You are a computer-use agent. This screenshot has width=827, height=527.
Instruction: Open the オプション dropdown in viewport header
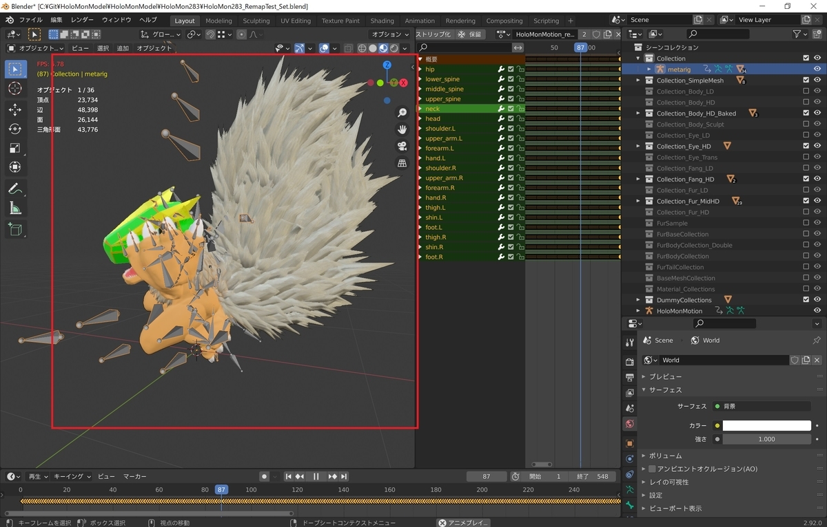pos(389,34)
